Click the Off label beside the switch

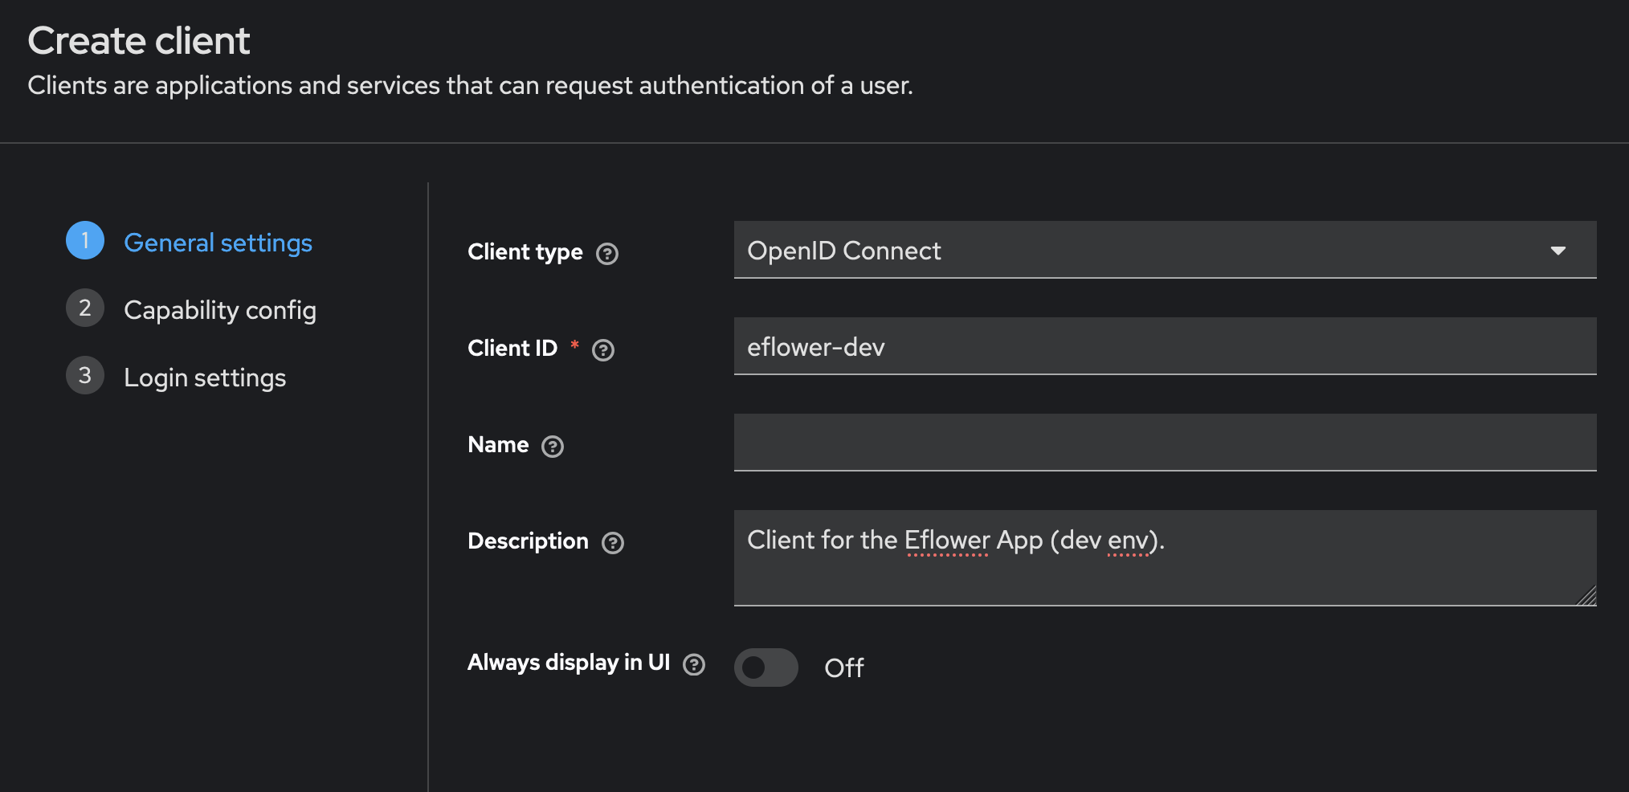pos(844,667)
